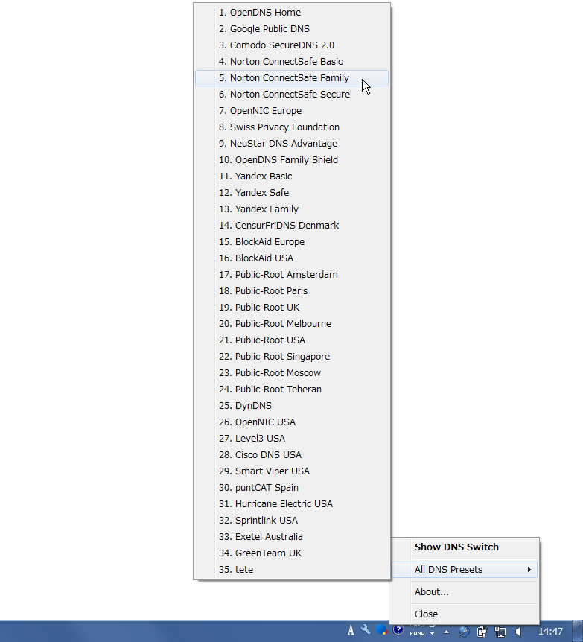Open the network connection tray icon
This screenshot has width=583, height=642.
500,632
